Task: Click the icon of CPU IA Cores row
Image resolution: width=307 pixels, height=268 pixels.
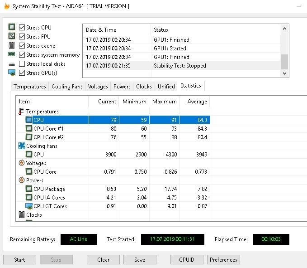Action: point(29,197)
